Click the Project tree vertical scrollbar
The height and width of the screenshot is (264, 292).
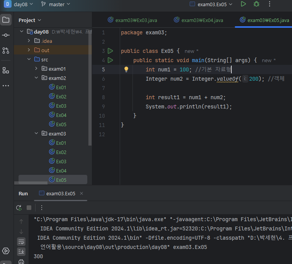tap(90, 89)
